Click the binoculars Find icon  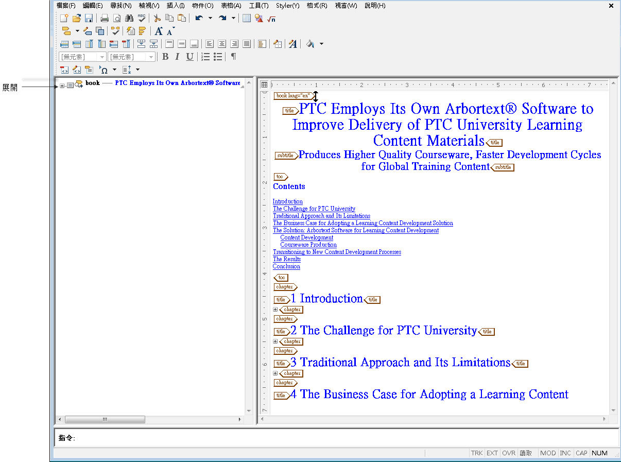129,19
